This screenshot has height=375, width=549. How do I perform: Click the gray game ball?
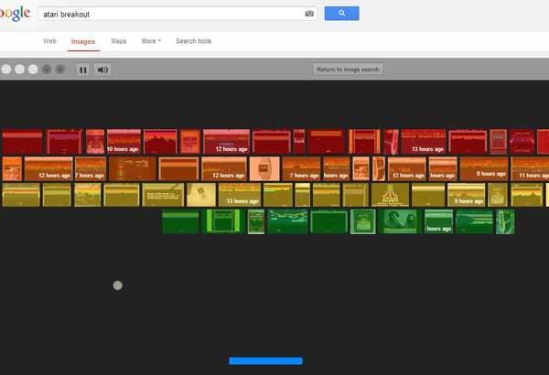(118, 285)
